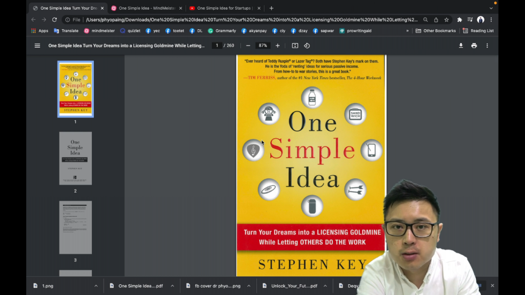Open the yec bookmark
The image size is (525, 295).
(153, 31)
